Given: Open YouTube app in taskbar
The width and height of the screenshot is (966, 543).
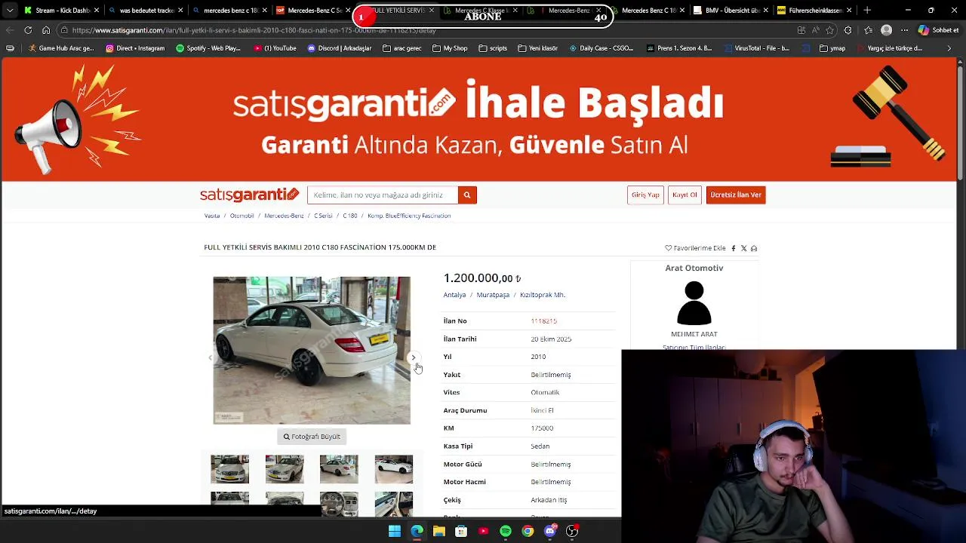Looking at the screenshot, I should coord(483,531).
